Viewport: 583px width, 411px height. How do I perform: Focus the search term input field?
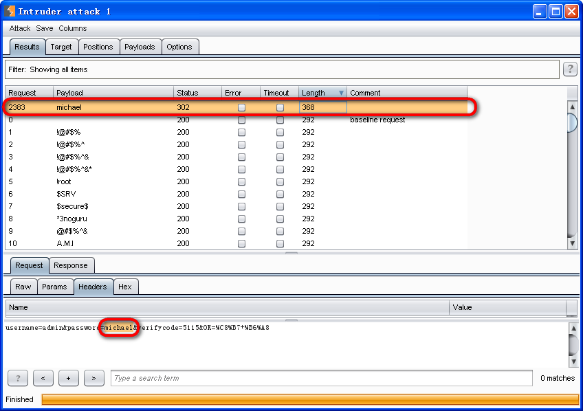pos(322,378)
